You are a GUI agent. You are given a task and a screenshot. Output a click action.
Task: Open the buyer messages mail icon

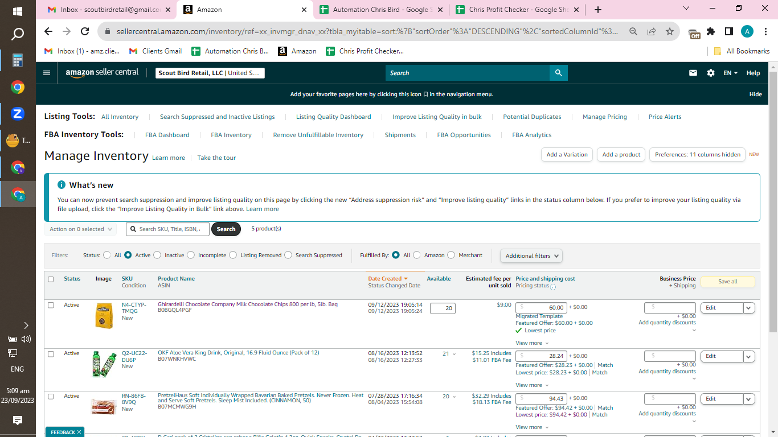pyautogui.click(x=693, y=73)
